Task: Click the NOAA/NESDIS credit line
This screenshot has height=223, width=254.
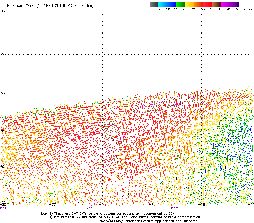Action: point(148,221)
